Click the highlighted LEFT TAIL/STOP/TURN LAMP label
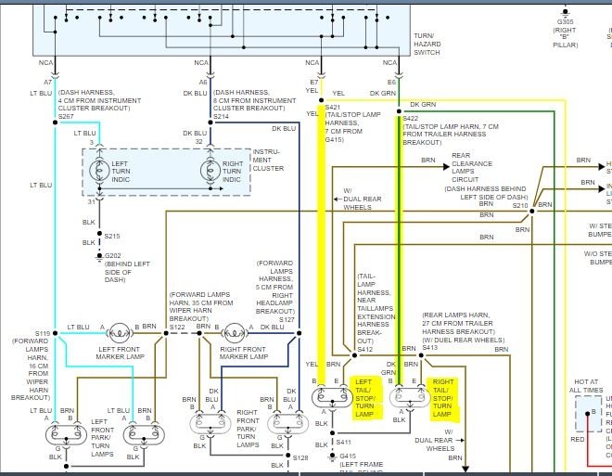This screenshot has height=476, width=612. (366, 398)
